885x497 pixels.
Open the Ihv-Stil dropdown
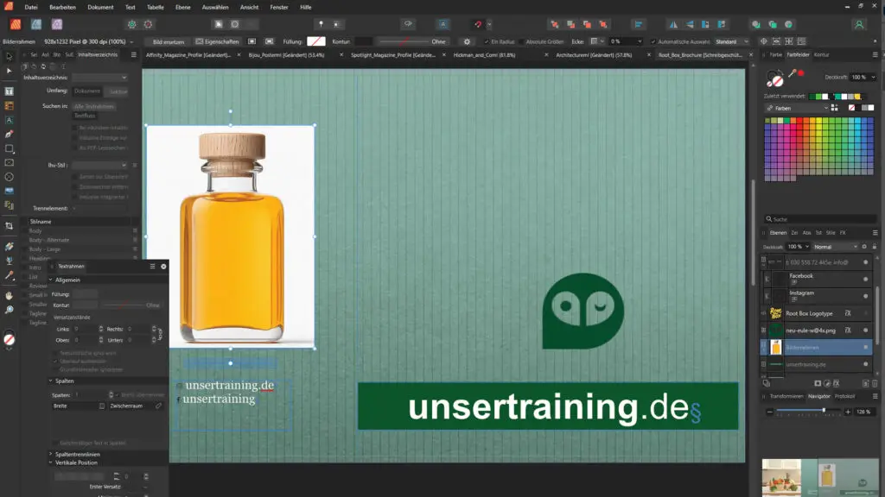[x=100, y=165]
